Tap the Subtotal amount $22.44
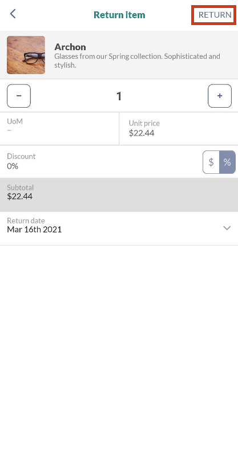238x469 pixels. point(20,197)
